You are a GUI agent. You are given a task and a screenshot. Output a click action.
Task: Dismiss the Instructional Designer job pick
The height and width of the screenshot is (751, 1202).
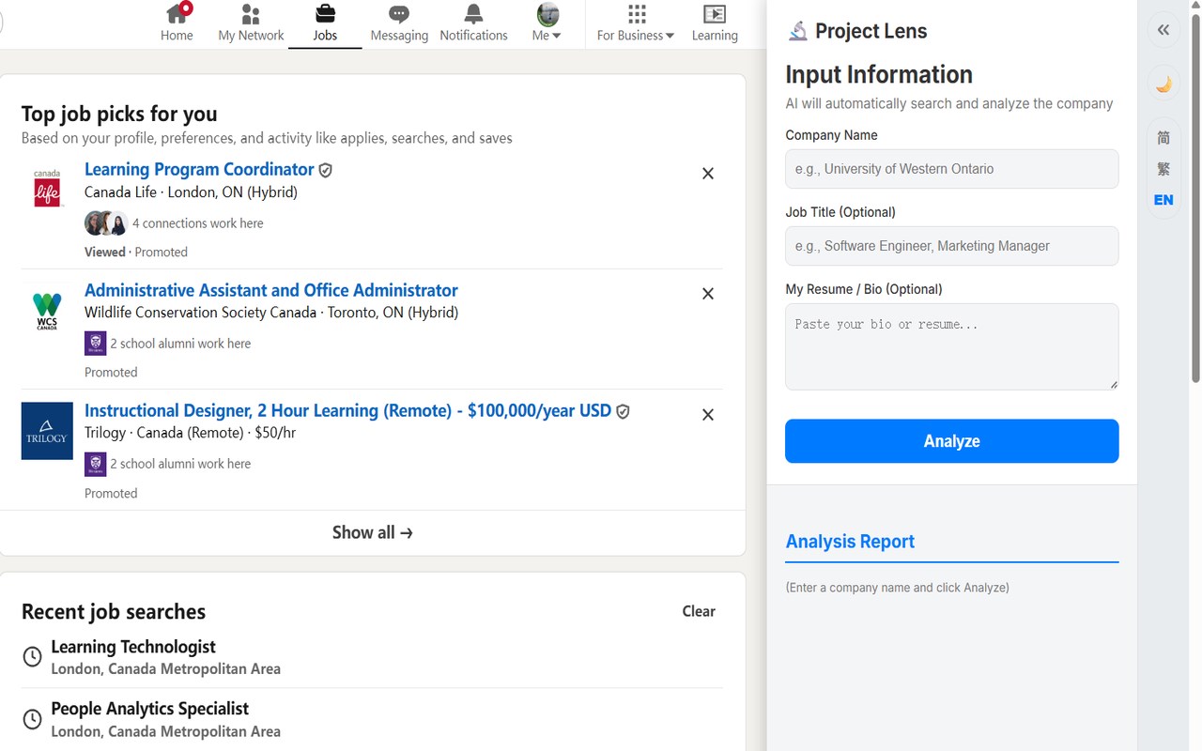click(x=708, y=415)
